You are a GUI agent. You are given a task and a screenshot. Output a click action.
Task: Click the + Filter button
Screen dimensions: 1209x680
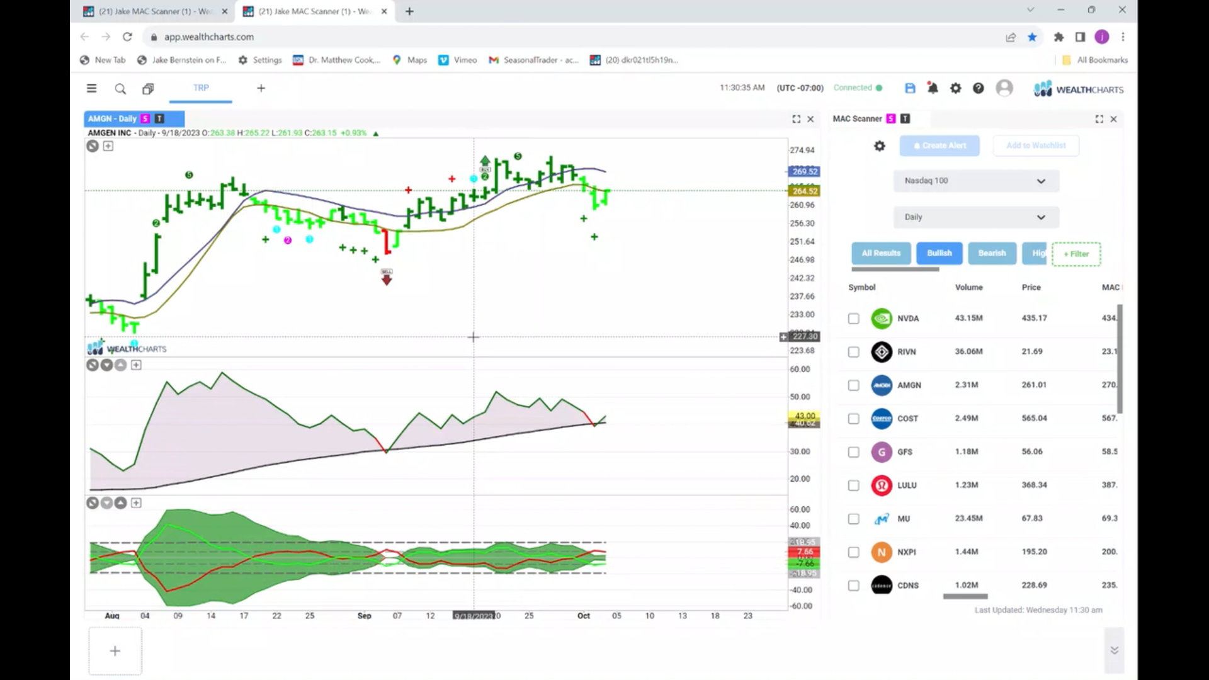(1076, 254)
